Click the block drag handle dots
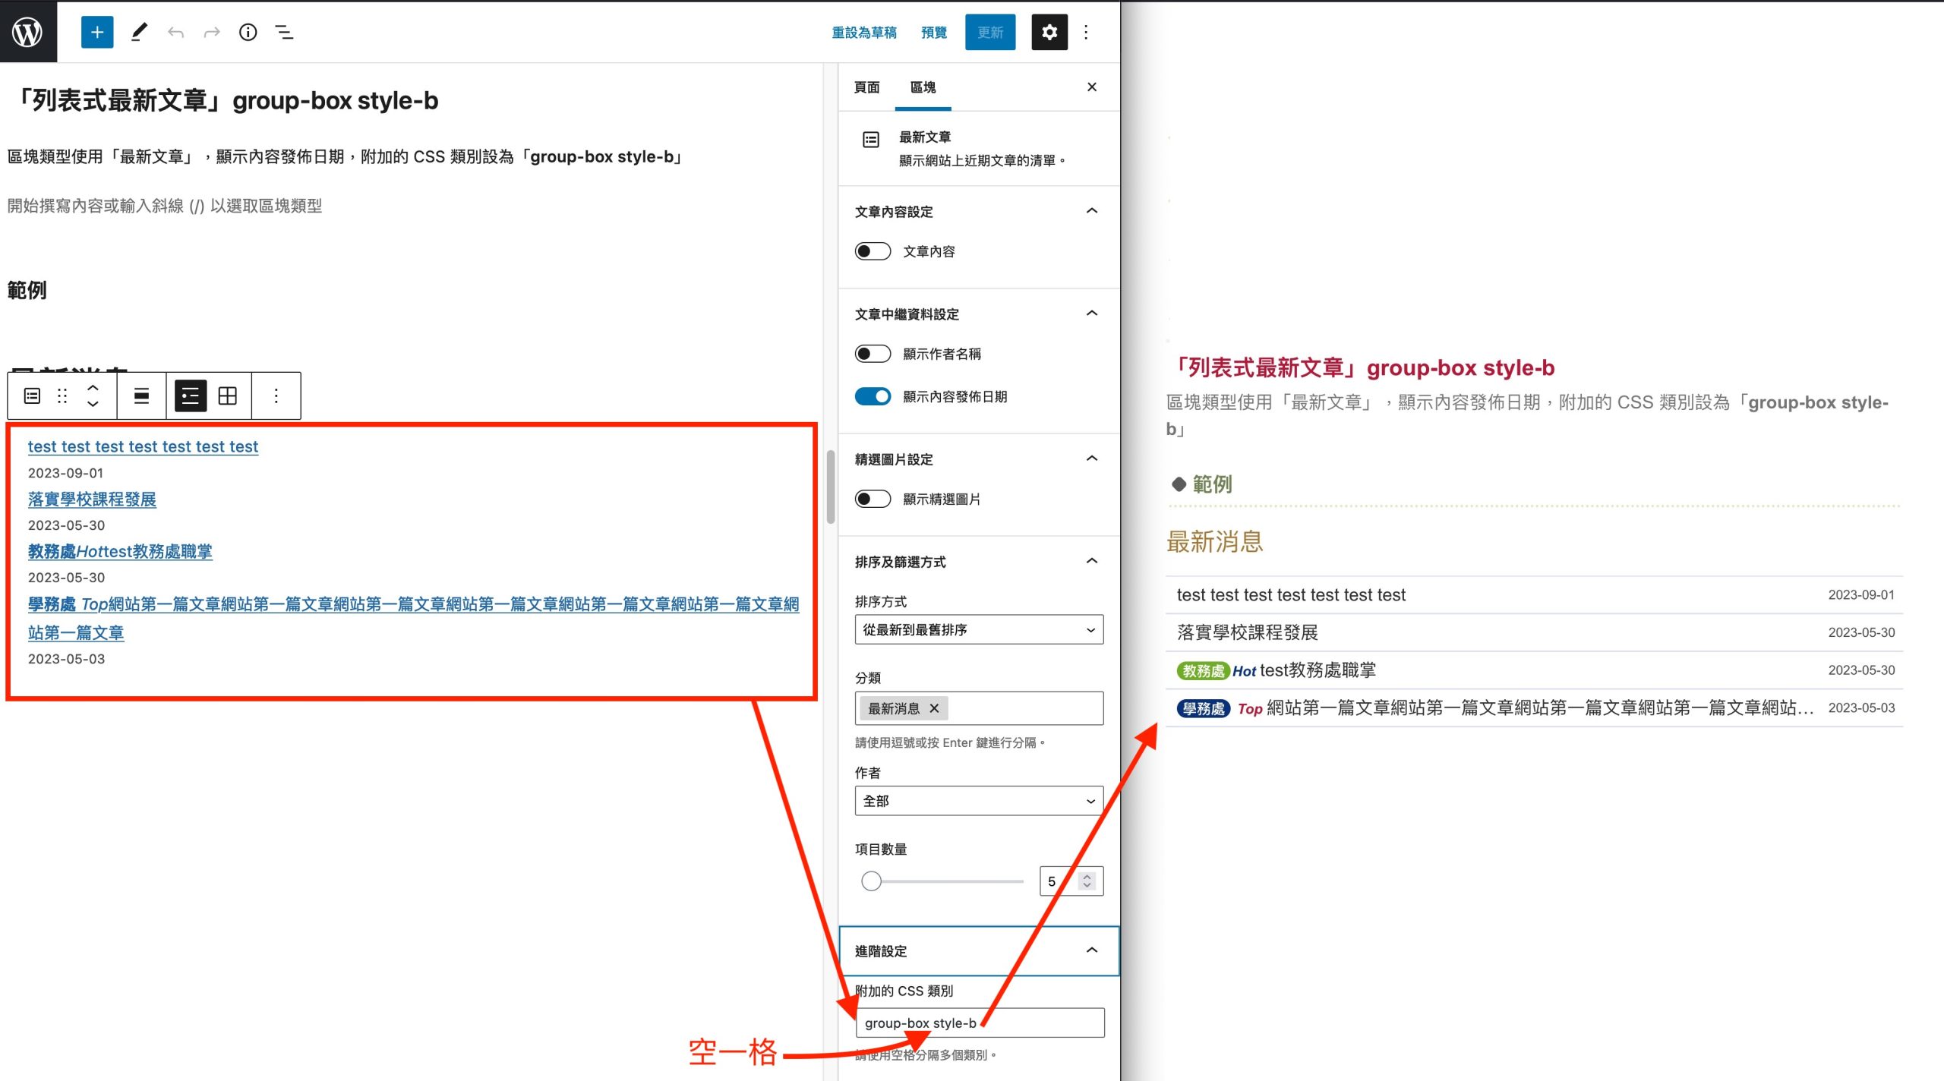The width and height of the screenshot is (1944, 1081). point(62,396)
